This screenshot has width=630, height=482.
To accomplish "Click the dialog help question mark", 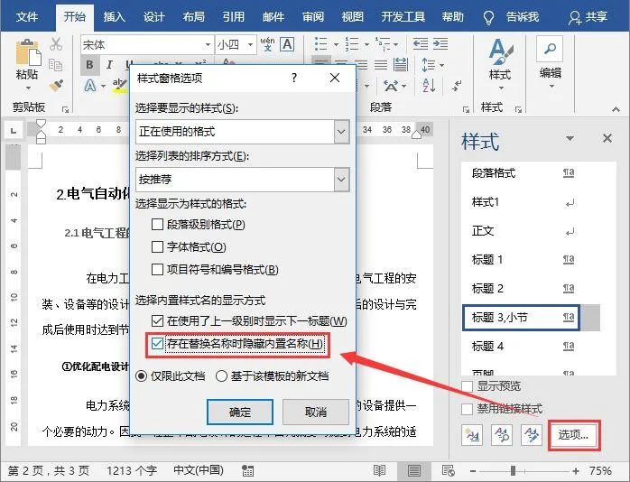I will (x=294, y=78).
